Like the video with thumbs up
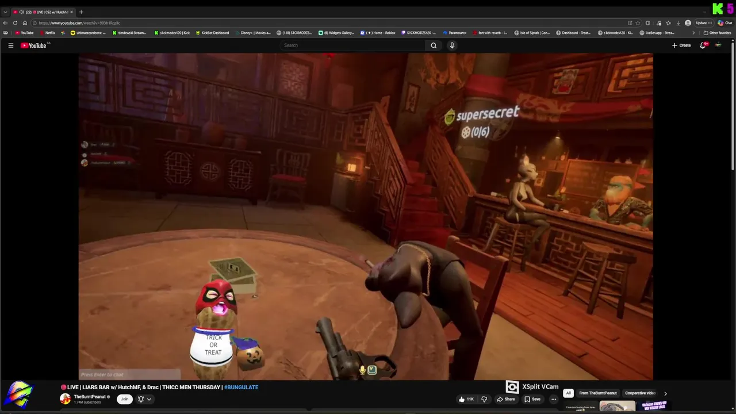The width and height of the screenshot is (736, 414). click(466, 399)
